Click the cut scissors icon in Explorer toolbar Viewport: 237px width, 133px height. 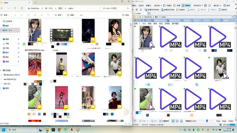[x=15, y=15]
